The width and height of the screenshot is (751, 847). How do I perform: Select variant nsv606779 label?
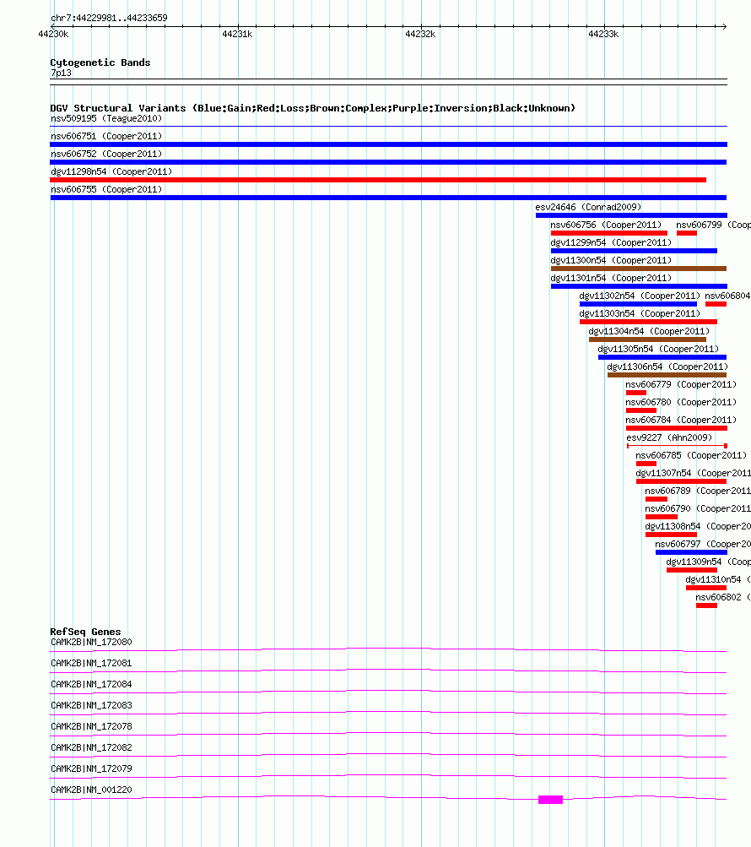(x=681, y=384)
